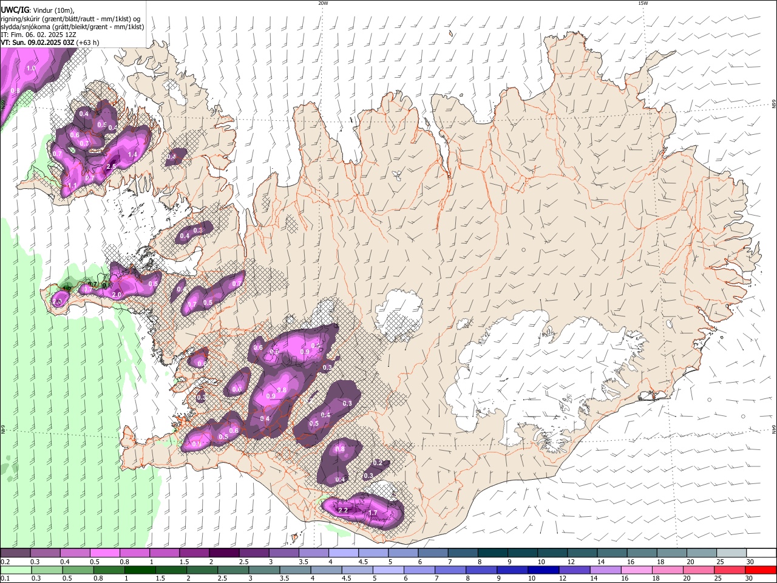
Task: Click the 0.1 label on lower scale
Action: tap(5, 578)
